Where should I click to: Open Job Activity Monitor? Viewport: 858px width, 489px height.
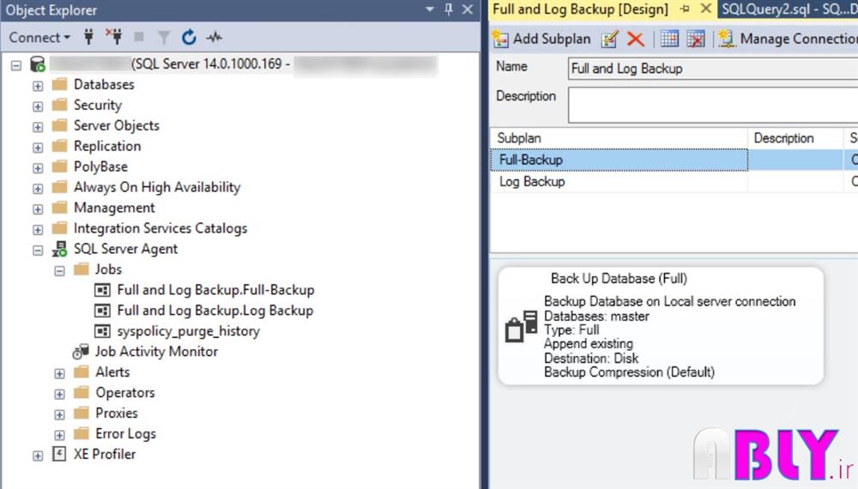pyautogui.click(x=156, y=352)
